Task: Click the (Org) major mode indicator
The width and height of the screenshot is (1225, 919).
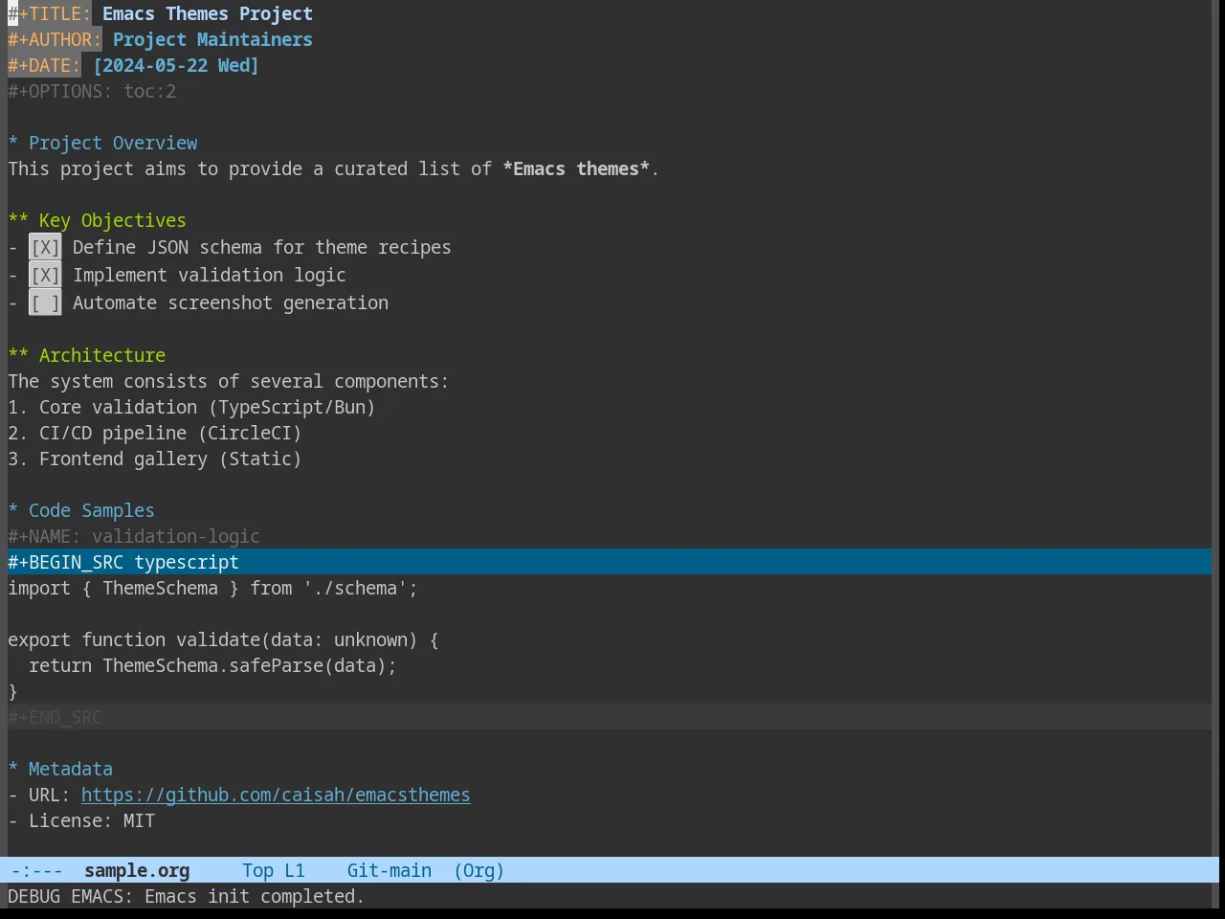Action: [479, 870]
